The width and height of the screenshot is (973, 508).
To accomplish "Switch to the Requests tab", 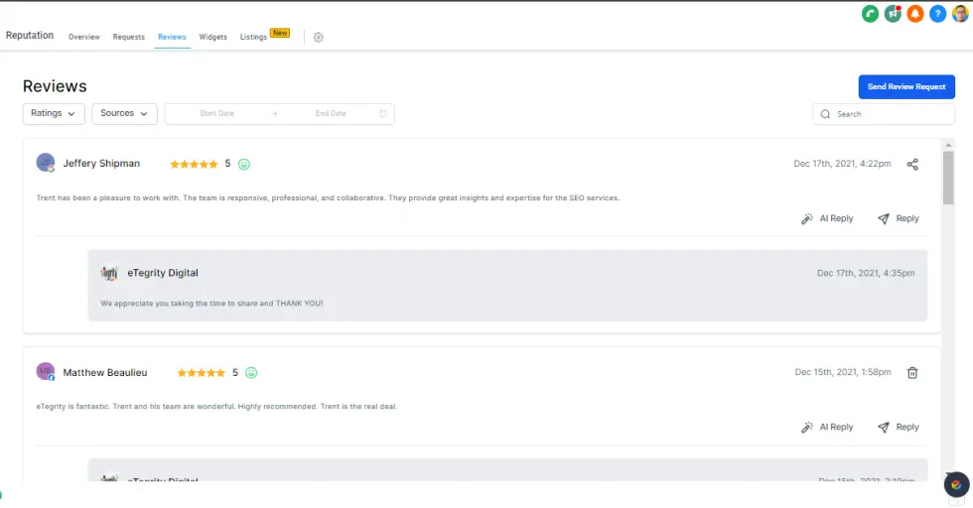I will point(128,38).
